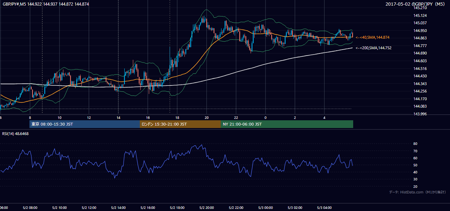Open the HistData.com data source credit
Image resolution: width=450 pixels, height=211 pixels.
point(418,192)
